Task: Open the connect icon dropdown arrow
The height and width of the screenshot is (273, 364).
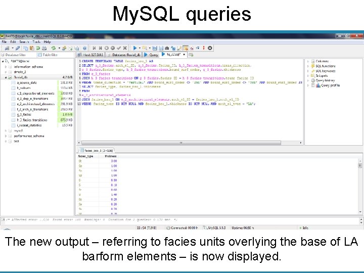Action: [x=13, y=48]
